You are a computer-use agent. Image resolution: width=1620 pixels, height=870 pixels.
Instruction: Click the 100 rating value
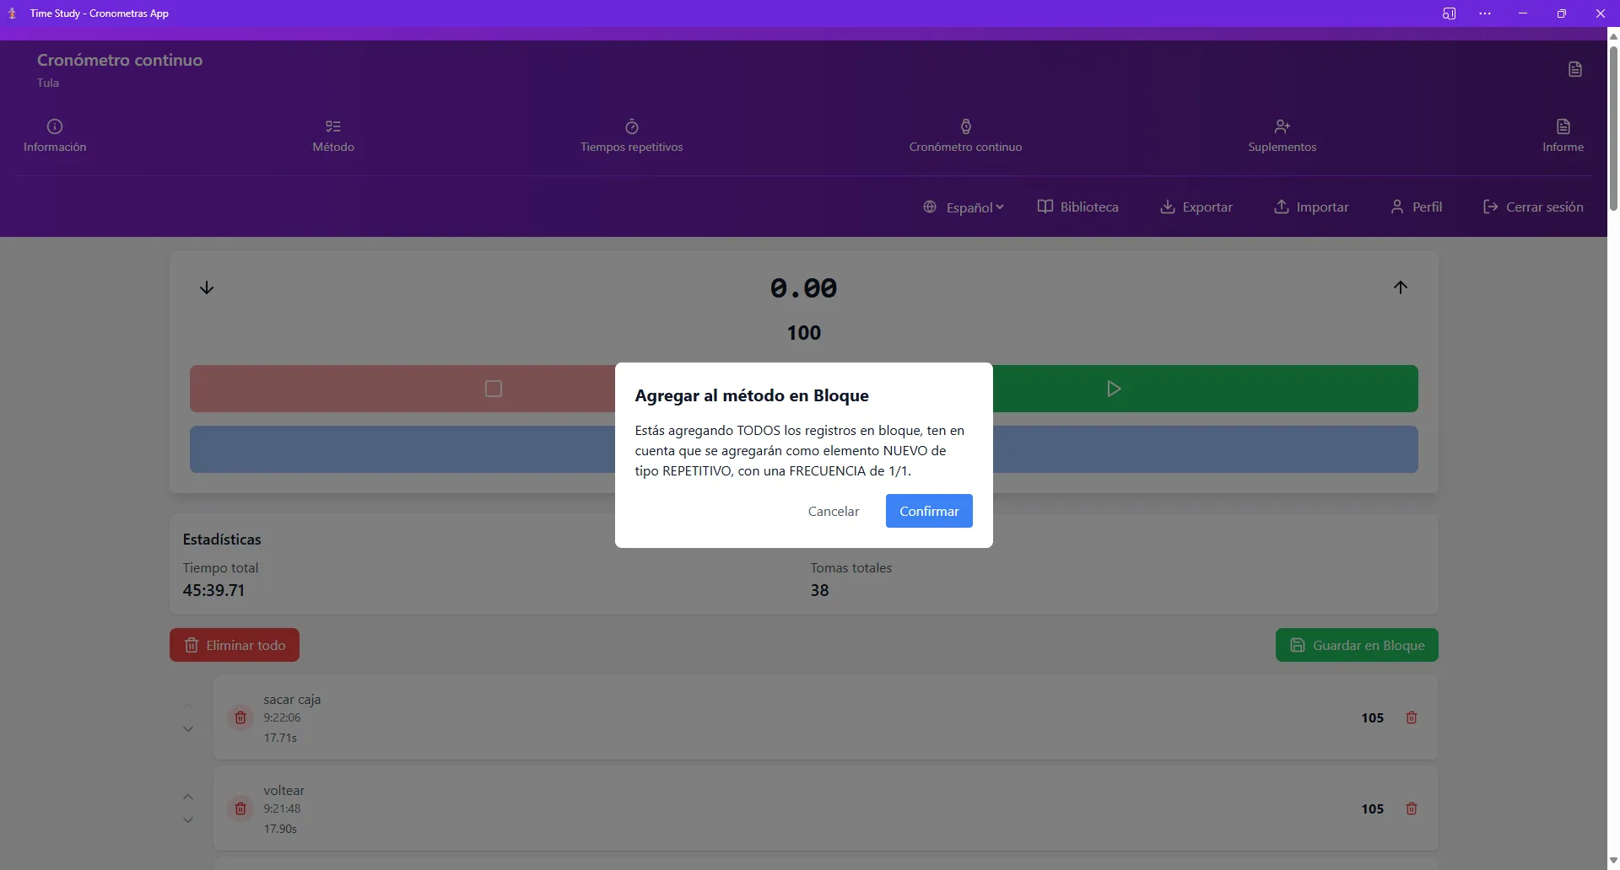pyautogui.click(x=804, y=333)
